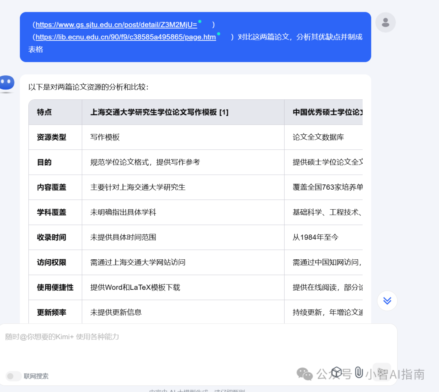Click the 从1984年至今 table cell
Screen dimensions: 439x392
pyautogui.click(x=315, y=237)
